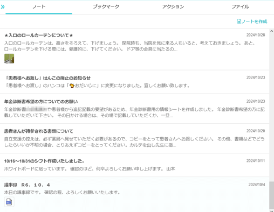Click the おだいじに hand emoji icon
Viewport: 274px width, 212px height.
[x=72, y=86]
